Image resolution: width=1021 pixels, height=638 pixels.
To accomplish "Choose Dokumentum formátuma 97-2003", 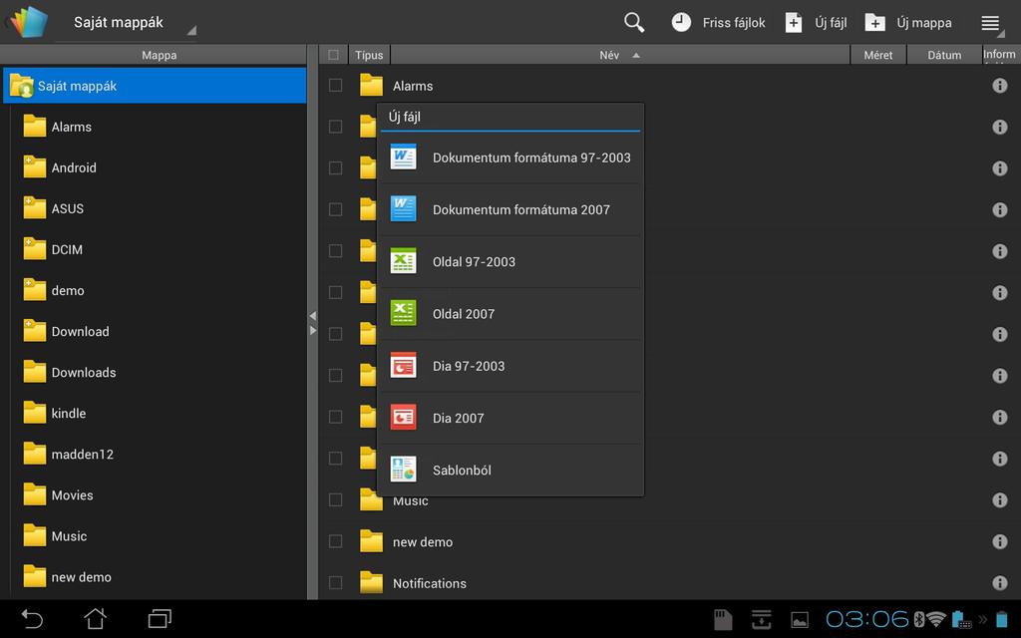I will click(x=510, y=158).
